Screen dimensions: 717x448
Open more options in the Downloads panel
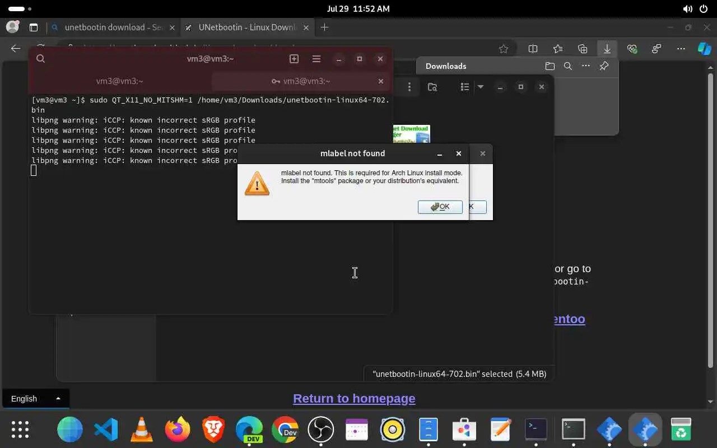point(586,66)
